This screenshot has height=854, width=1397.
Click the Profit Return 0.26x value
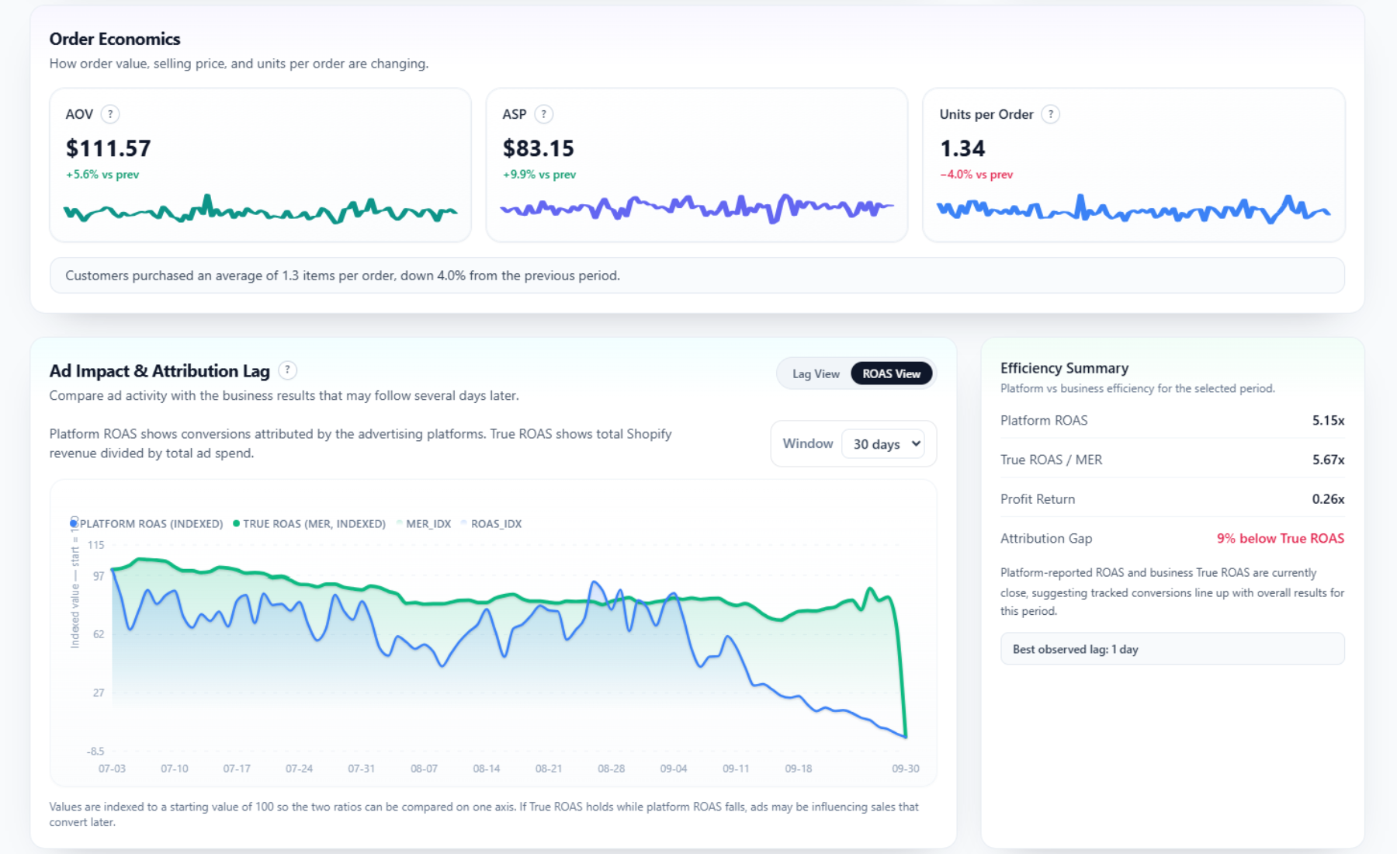point(1328,499)
